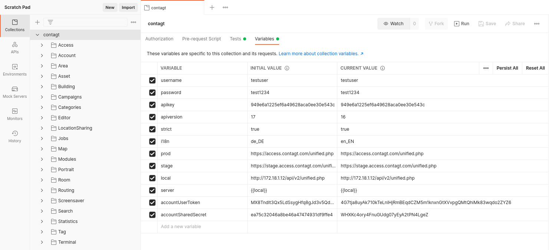This screenshot has width=549, height=250.
Task: Select the contagt tab in tab bar
Action: (x=172, y=8)
